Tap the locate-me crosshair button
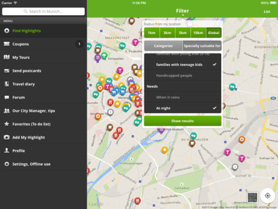Viewport: 278px width, 209px height. (x=268, y=196)
